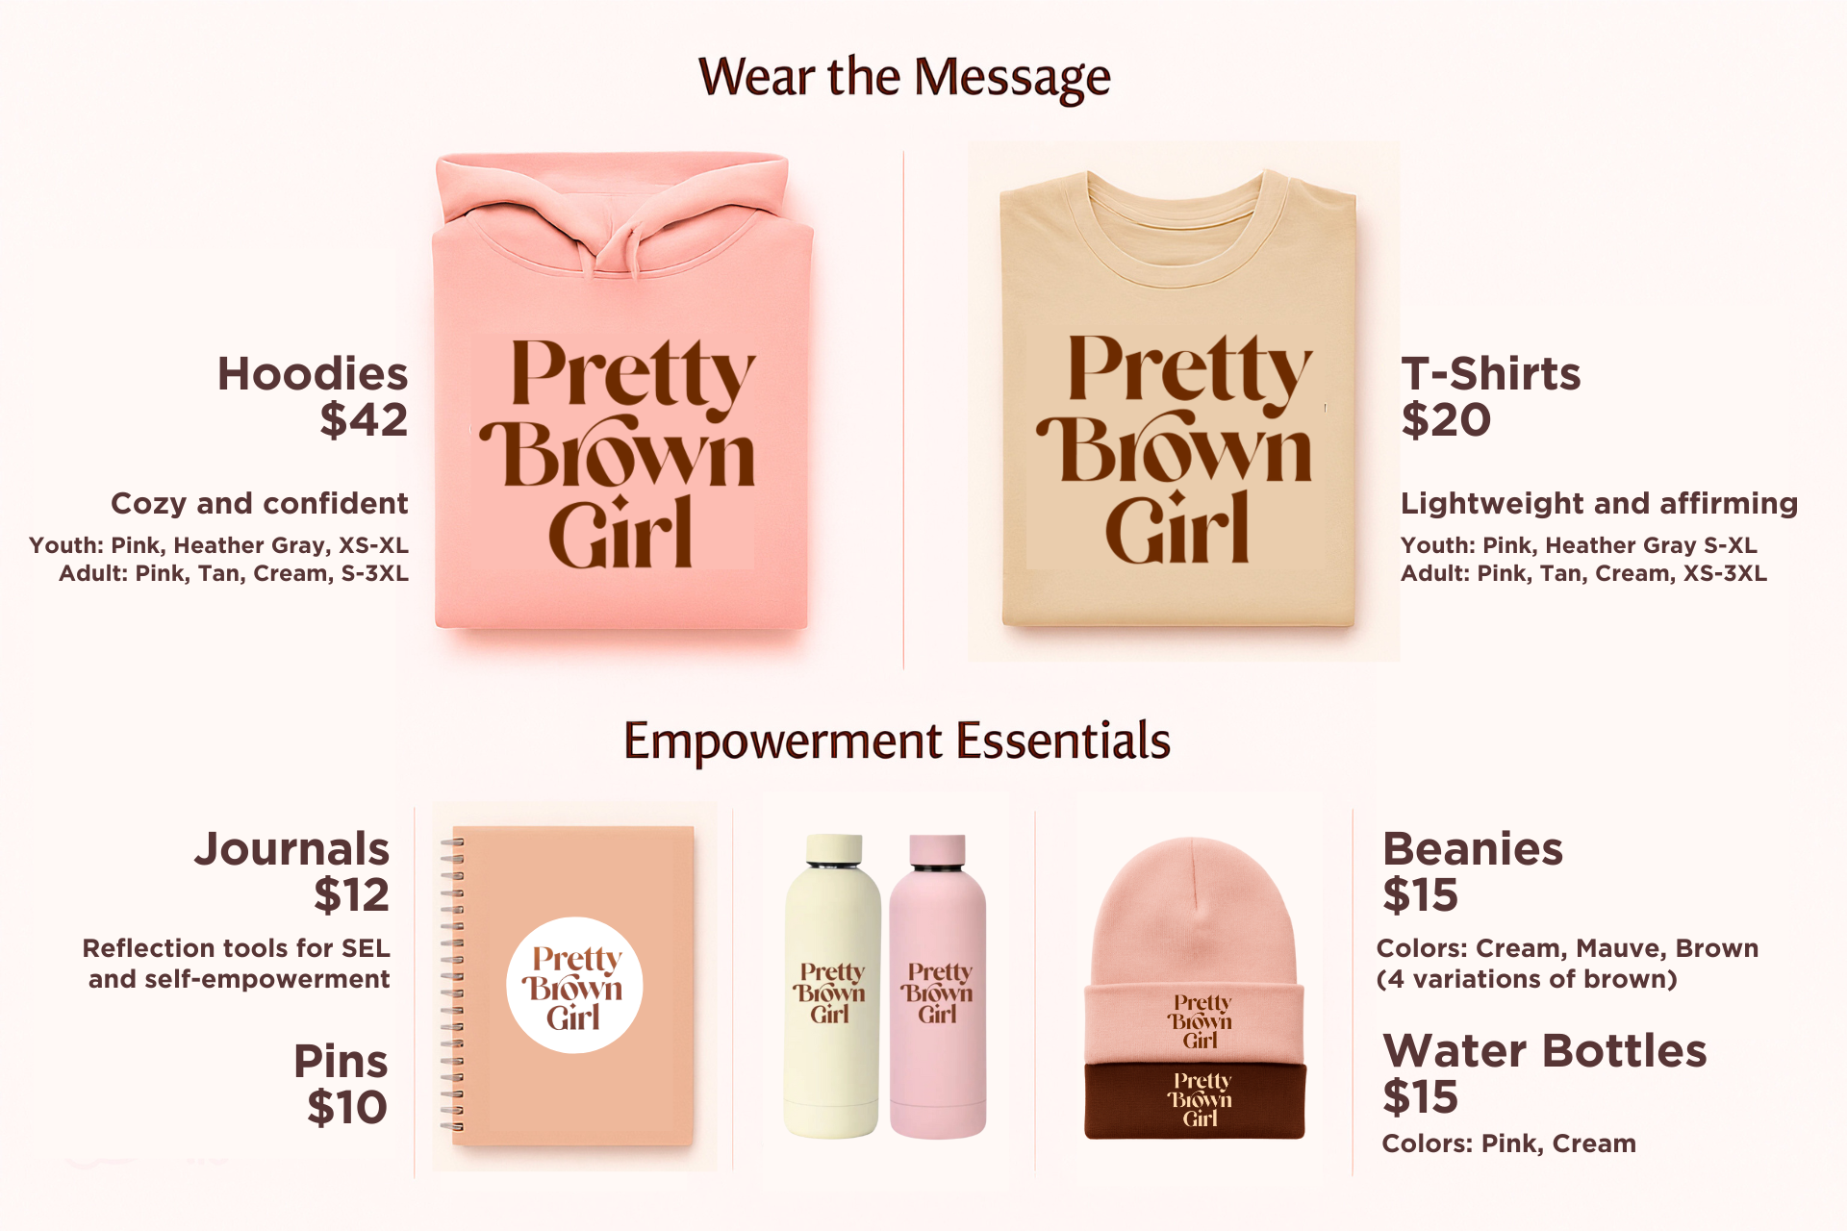Image resolution: width=1847 pixels, height=1231 pixels.
Task: Click the Lightweight and affirming tagline
Action: 1599,503
